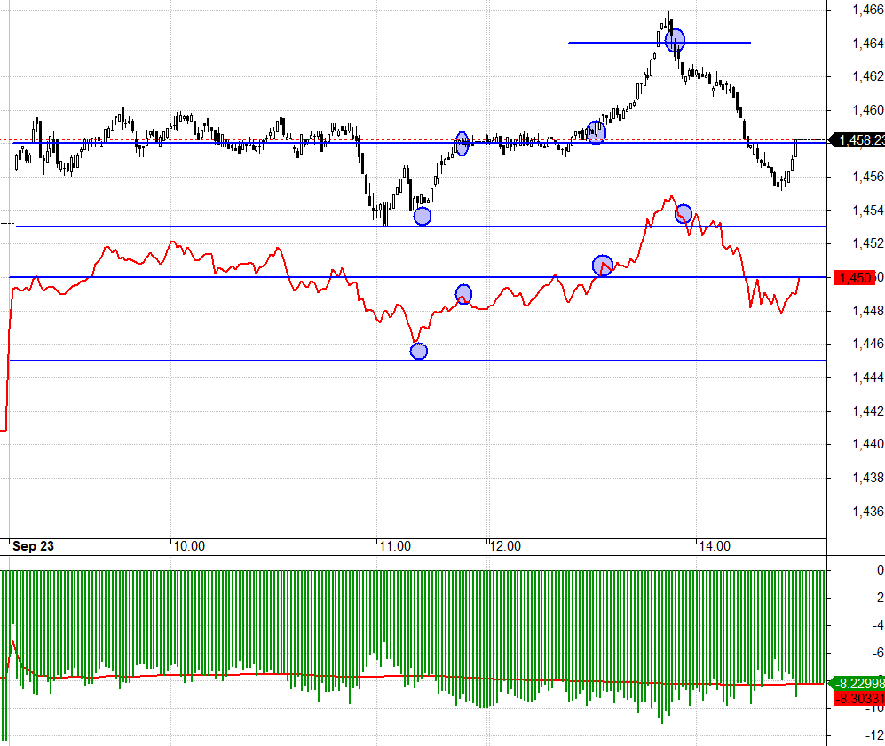Select the blue horizontal line just above 1,453

click(x=421, y=226)
